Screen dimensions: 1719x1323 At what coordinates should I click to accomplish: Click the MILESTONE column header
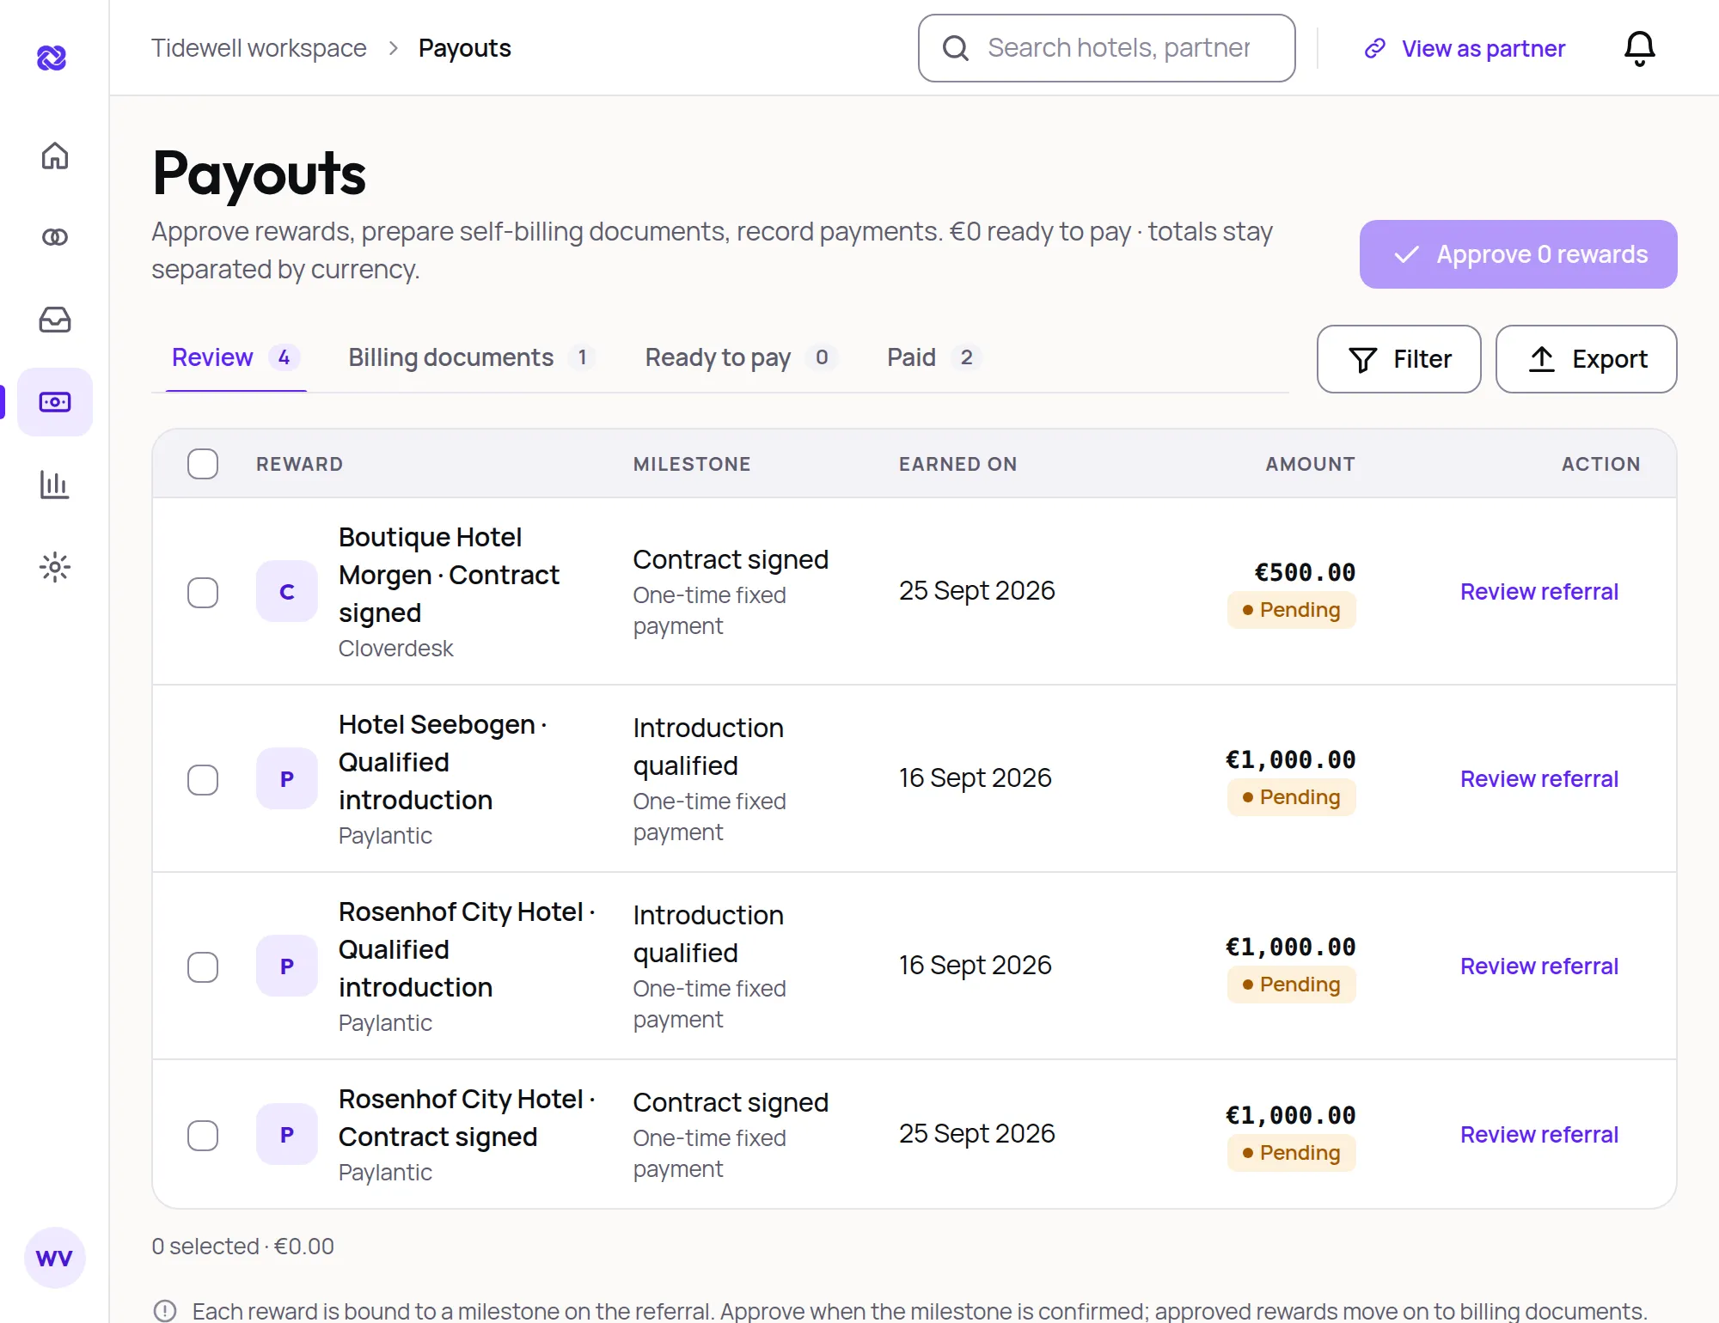coord(692,464)
